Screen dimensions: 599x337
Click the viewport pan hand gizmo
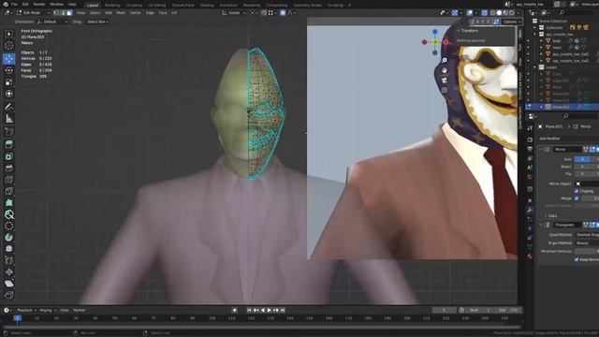click(445, 70)
